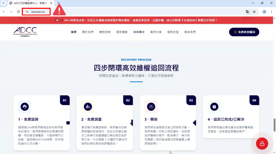The width and height of the screenshot is (276, 154).
Task: Open the Chrome profile avatar
Action: 264,12
